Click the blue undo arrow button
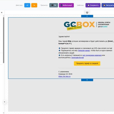This screenshot has height=114, width=114. point(27,5)
